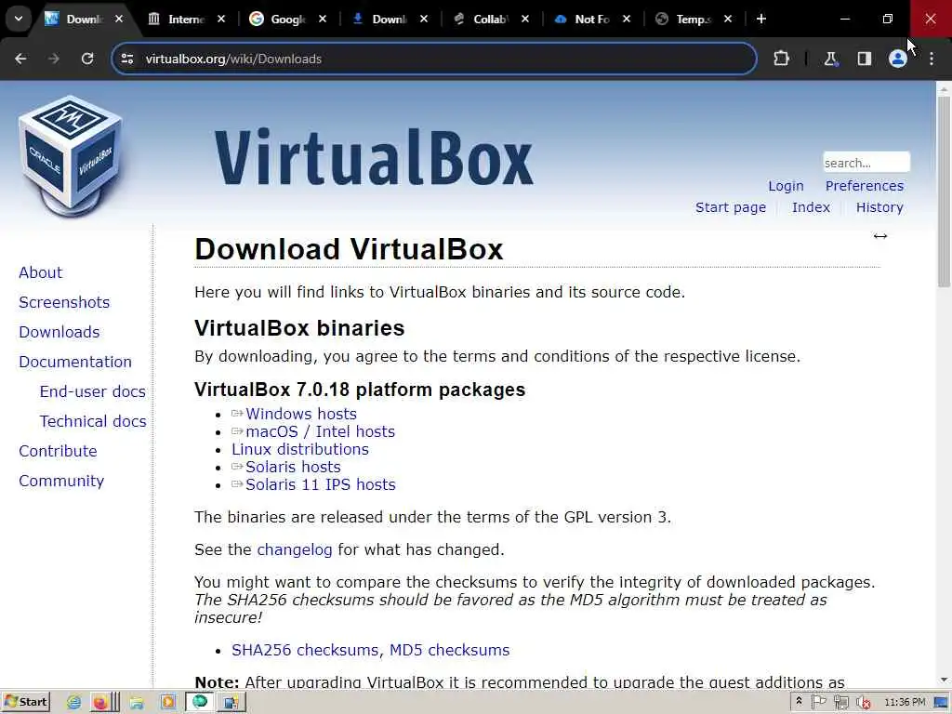Close the Internet Archive tab
Screen dimensions: 952x714
(x=221, y=19)
